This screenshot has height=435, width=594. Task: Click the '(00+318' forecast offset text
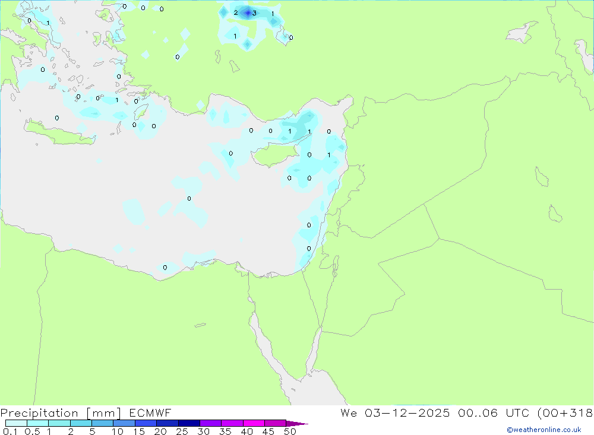coord(565,413)
